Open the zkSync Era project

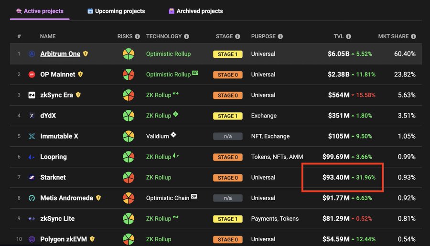point(56,95)
